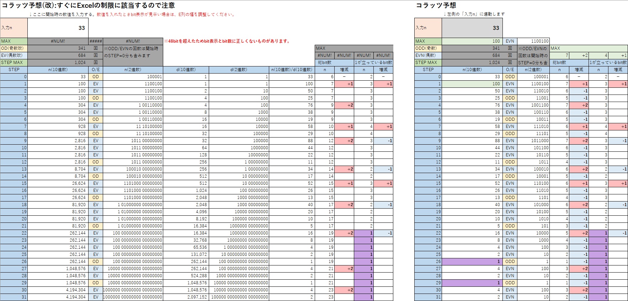
Task: Select binary 100001 at STEP 0 in コラッツ予想(改)
Action: pyautogui.click(x=133, y=77)
